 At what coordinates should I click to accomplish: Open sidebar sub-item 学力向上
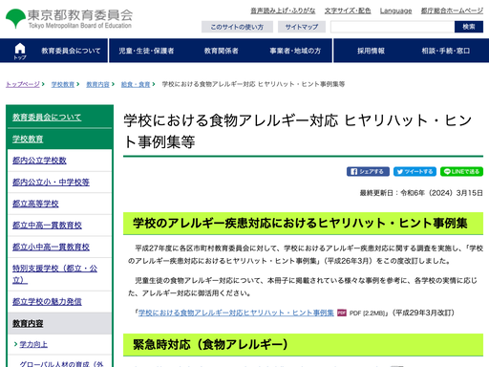(33, 344)
